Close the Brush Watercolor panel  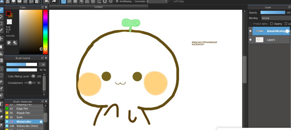(x=46, y=101)
